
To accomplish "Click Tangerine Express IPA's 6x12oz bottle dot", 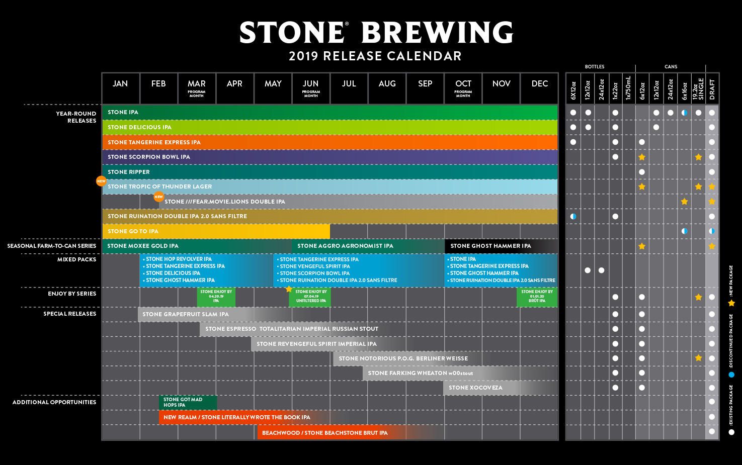I will click(573, 142).
